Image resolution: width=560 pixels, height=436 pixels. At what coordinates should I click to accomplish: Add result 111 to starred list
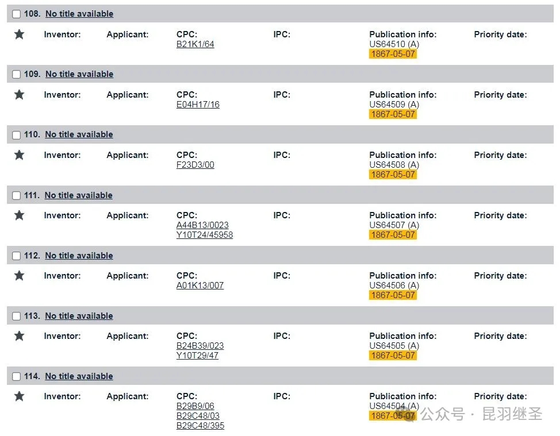click(x=20, y=215)
